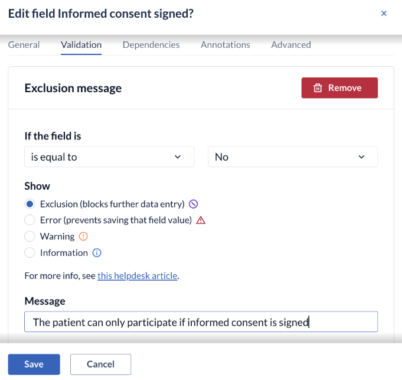Screen dimensions: 402x380
Task: Click the orange warning exclamation icon
Action: coord(83,236)
